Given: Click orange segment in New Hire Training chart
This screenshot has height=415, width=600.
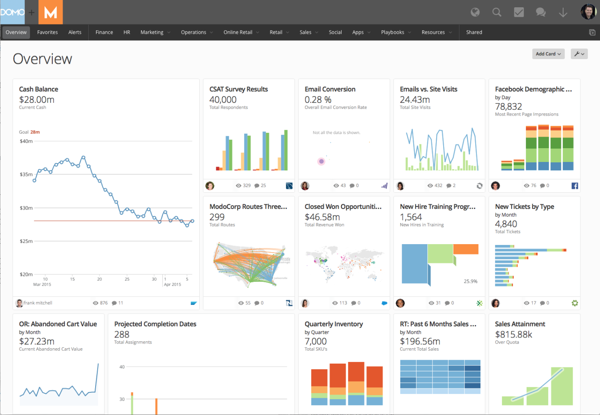Looking at the screenshot, I should 465,249.
